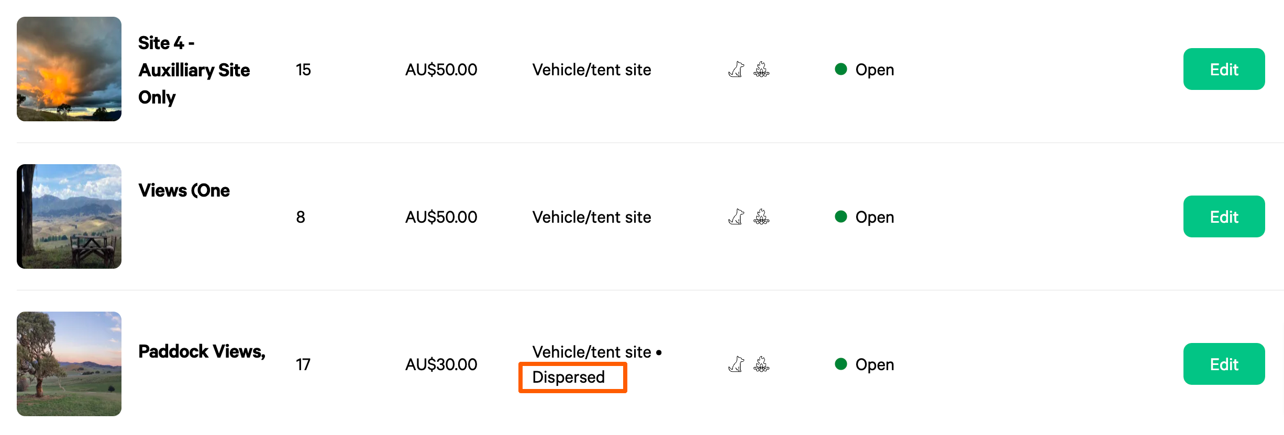Click the AU$30.00 price for Paddock Views
1284x435 pixels.
pos(441,364)
